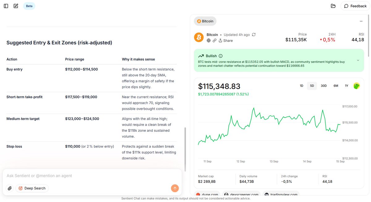The width and height of the screenshot is (371, 202).
Task: Show info about Bullish signal
Action: [x=220, y=56]
